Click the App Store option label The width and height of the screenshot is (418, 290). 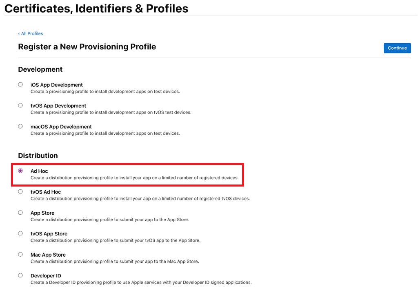tap(42, 213)
